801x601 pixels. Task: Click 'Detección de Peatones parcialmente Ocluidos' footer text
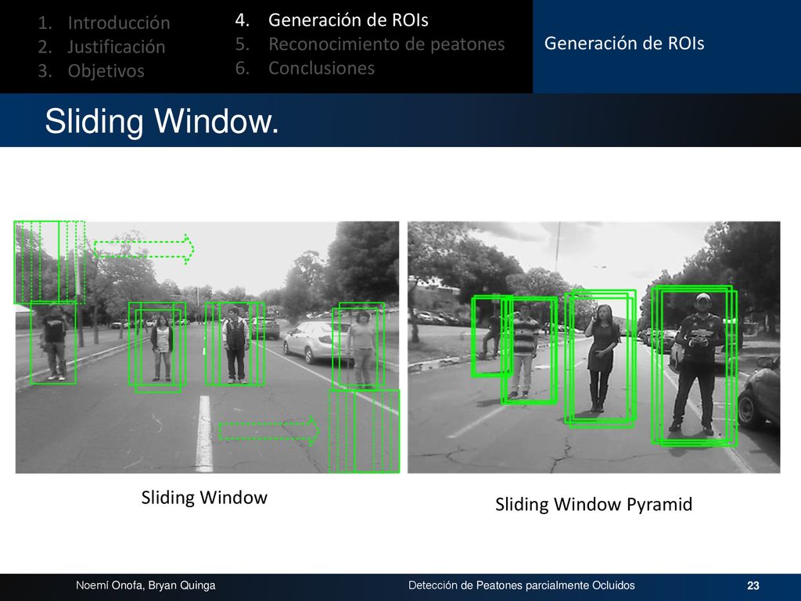pyautogui.click(x=522, y=585)
